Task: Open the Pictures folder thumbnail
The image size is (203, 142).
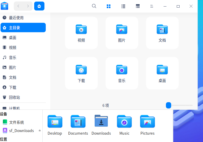Action: [x=148, y=121]
